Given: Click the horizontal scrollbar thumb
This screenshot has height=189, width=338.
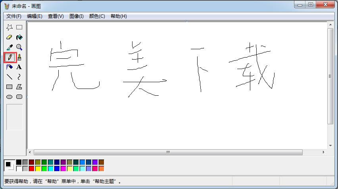Looking at the screenshot, I should click(x=168, y=152).
